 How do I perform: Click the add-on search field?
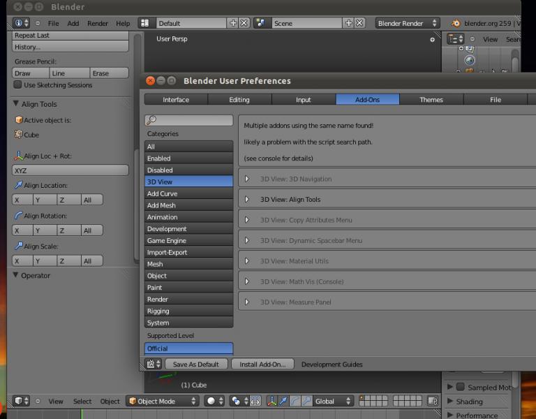click(189, 121)
